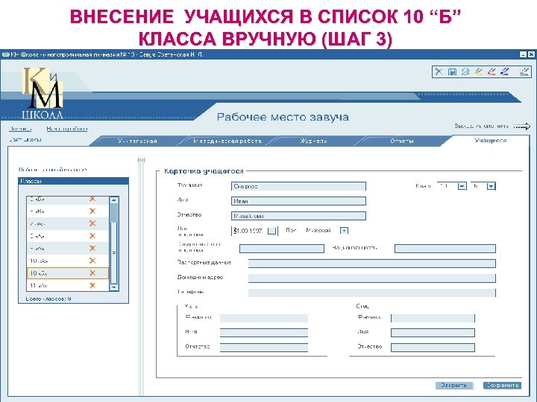Click the Национальность input field
The image size is (537, 402).
[x=445, y=249]
